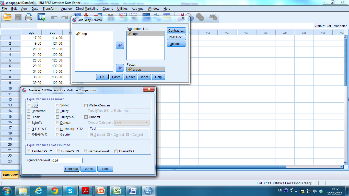Open Excel taskbar icon
The width and height of the screenshot is (349, 196).
(x=117, y=191)
